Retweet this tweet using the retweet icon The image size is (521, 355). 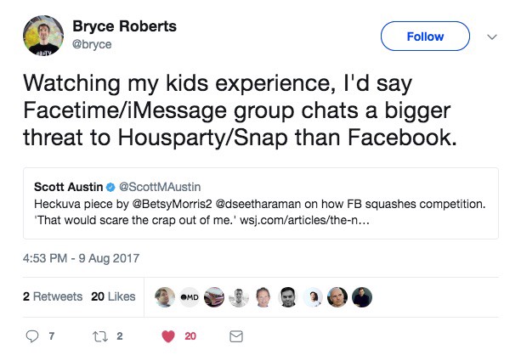click(x=99, y=336)
